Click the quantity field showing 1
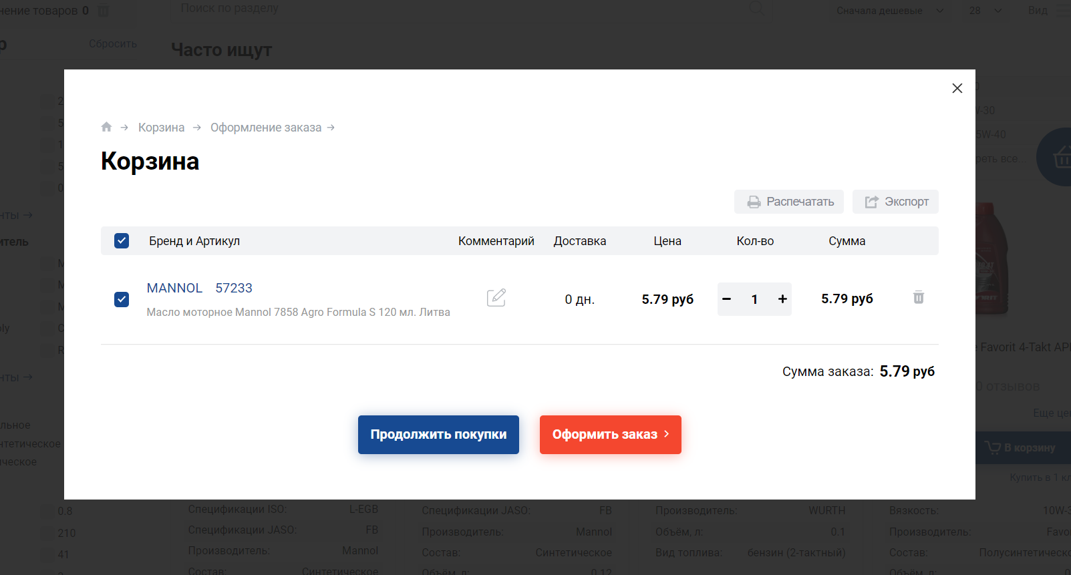1071x575 pixels. [x=754, y=299]
